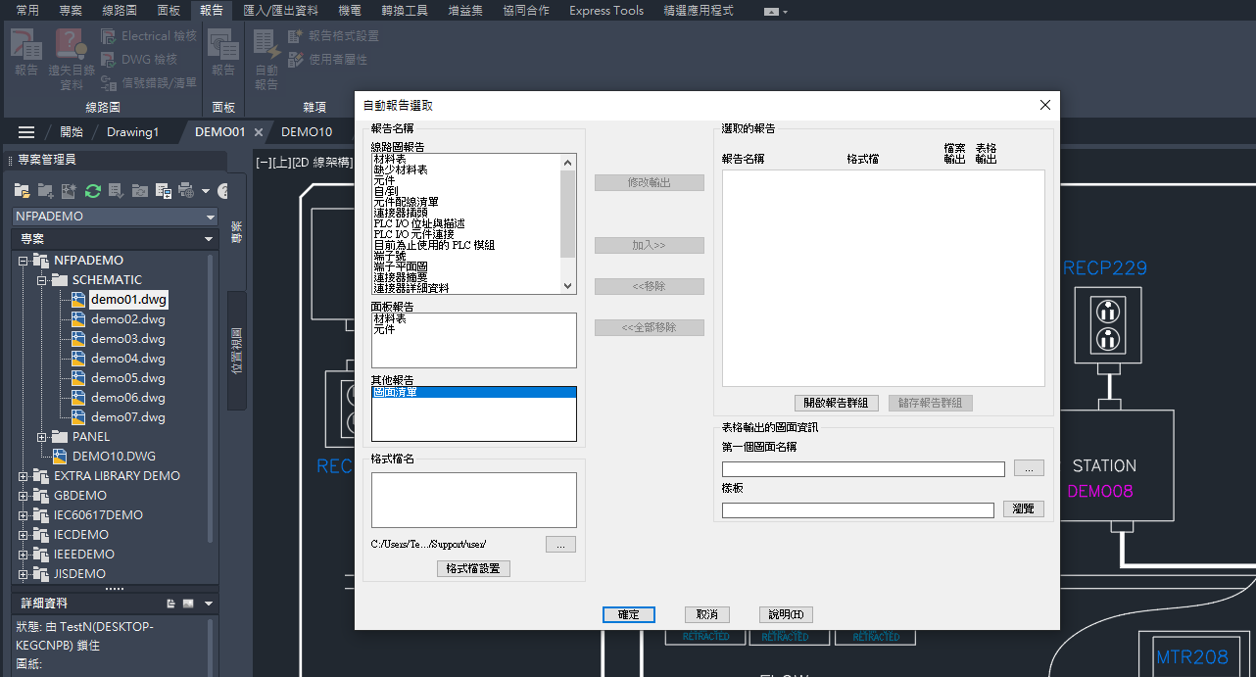Click the browse ... button under 格式檔名
Screen dimensions: 1256x677
point(560,545)
